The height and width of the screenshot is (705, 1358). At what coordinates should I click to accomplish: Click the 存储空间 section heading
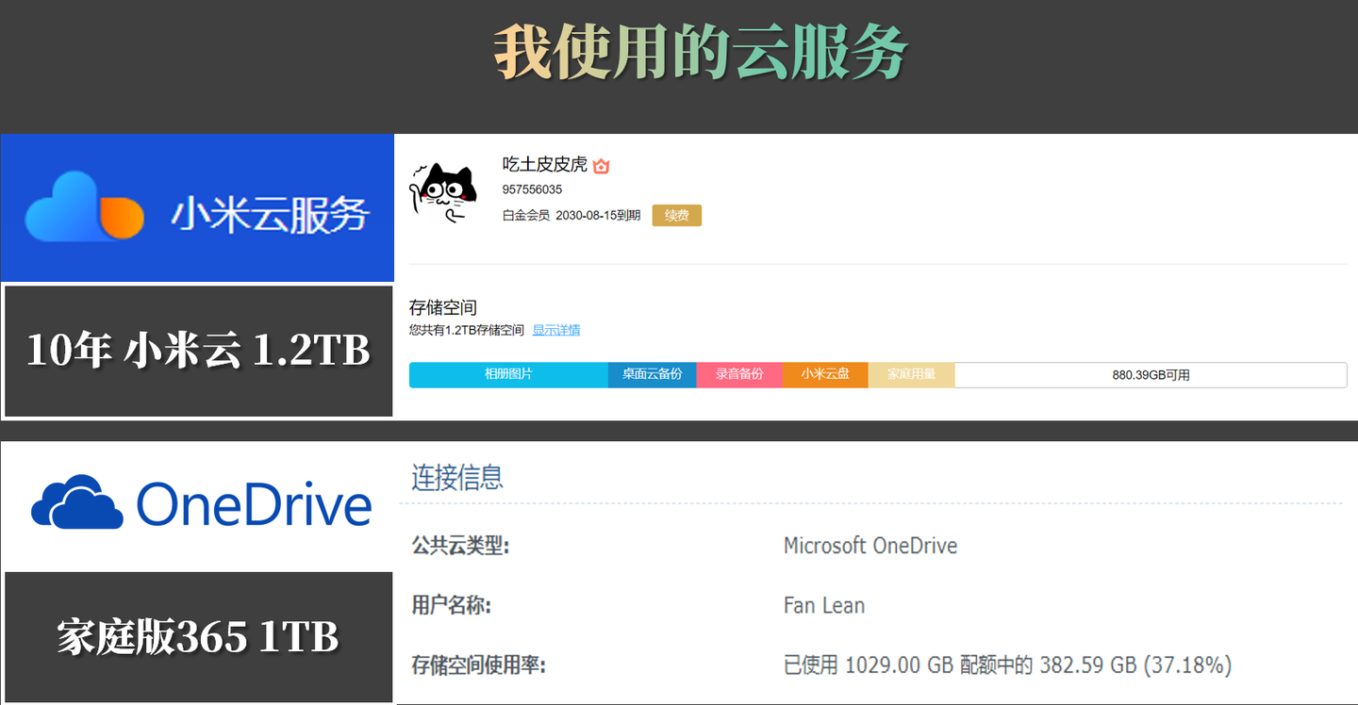(443, 307)
